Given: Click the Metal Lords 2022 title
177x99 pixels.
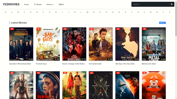Looking at the screenshot, I should pos(149,64).
